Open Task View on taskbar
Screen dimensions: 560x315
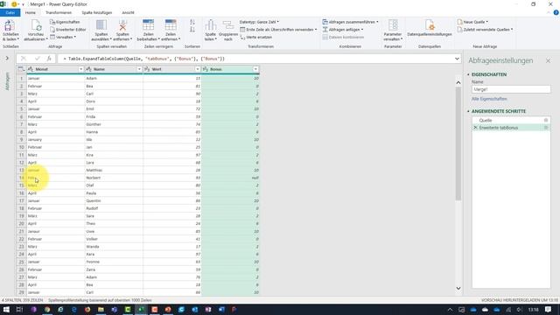(x=19, y=309)
